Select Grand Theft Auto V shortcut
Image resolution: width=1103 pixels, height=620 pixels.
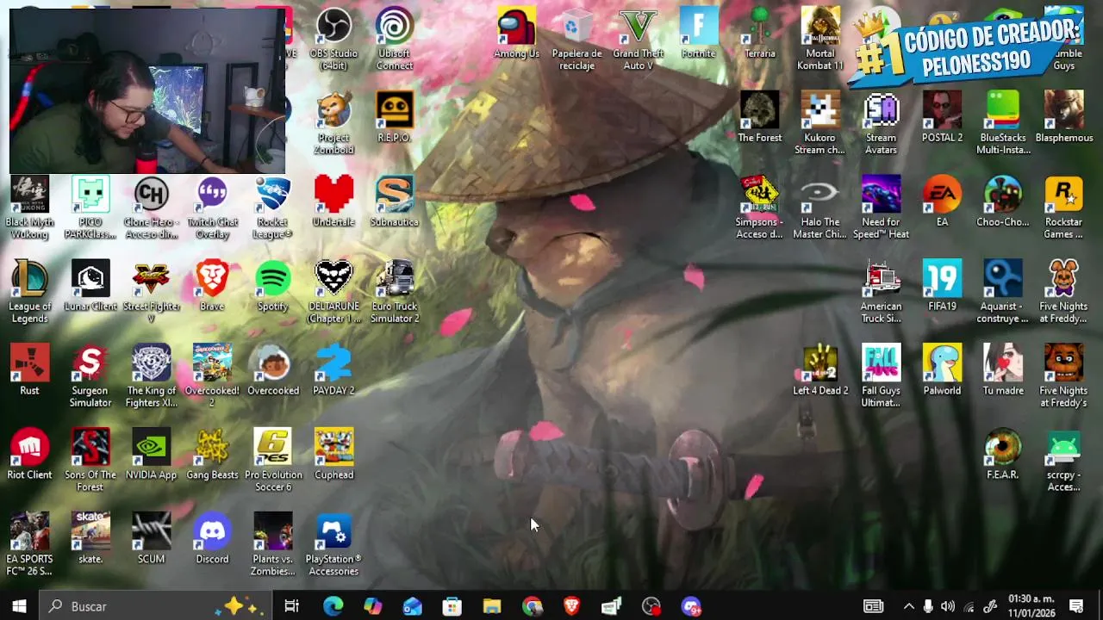pyautogui.click(x=638, y=39)
